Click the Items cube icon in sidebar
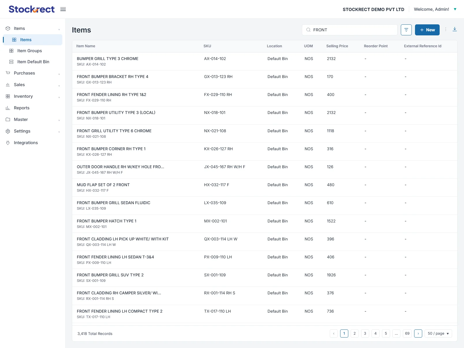464x348 pixels. coord(8,28)
